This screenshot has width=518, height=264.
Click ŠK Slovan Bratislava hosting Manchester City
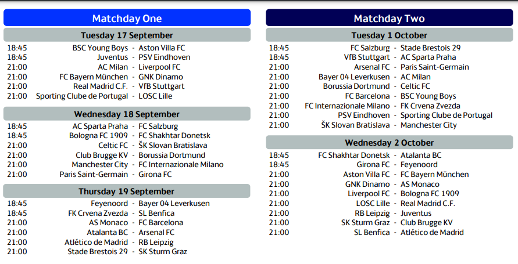355,125
